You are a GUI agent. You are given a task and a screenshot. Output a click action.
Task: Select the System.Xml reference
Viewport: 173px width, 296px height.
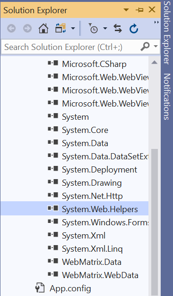(x=84, y=236)
